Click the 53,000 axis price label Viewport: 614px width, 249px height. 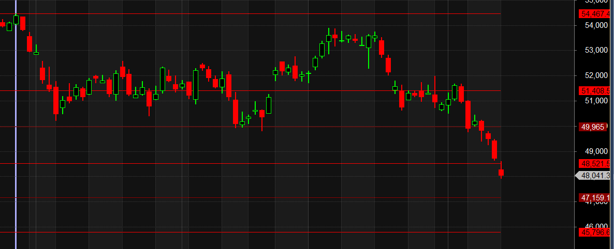coord(595,50)
